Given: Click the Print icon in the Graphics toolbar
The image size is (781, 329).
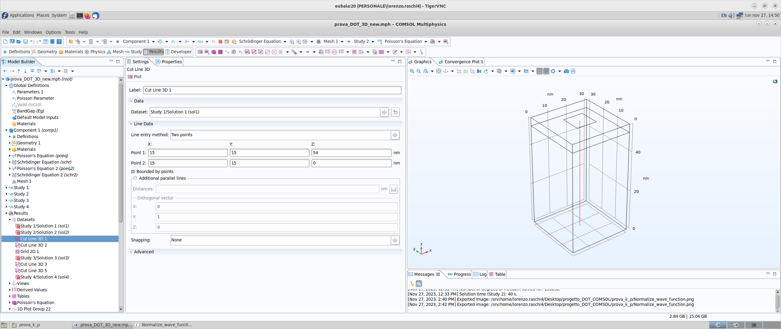Looking at the screenshot, I should (x=573, y=71).
